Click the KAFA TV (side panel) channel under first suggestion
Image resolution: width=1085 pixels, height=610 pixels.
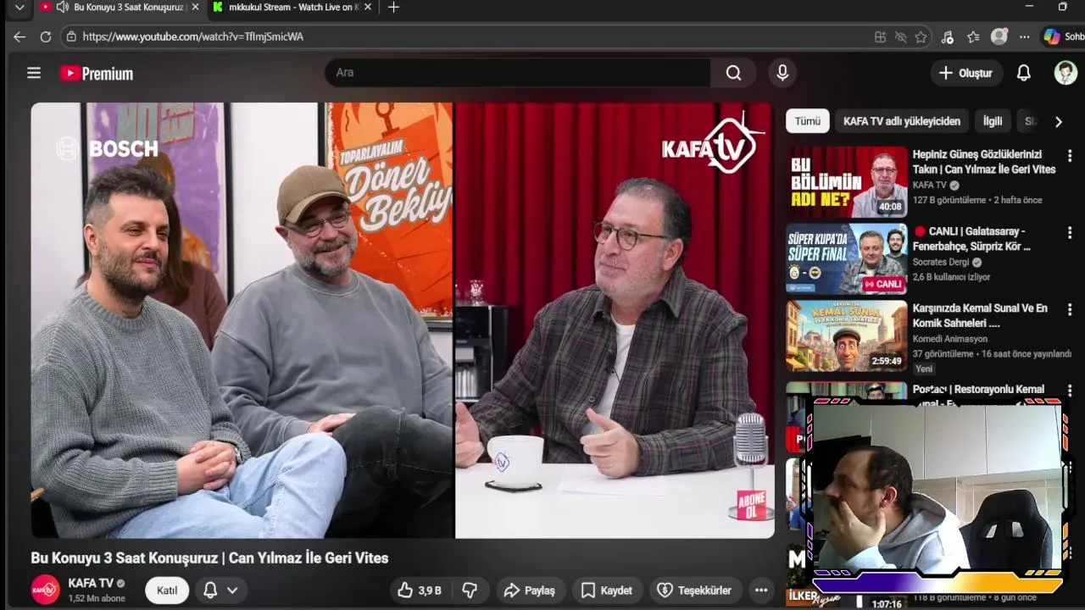point(930,185)
